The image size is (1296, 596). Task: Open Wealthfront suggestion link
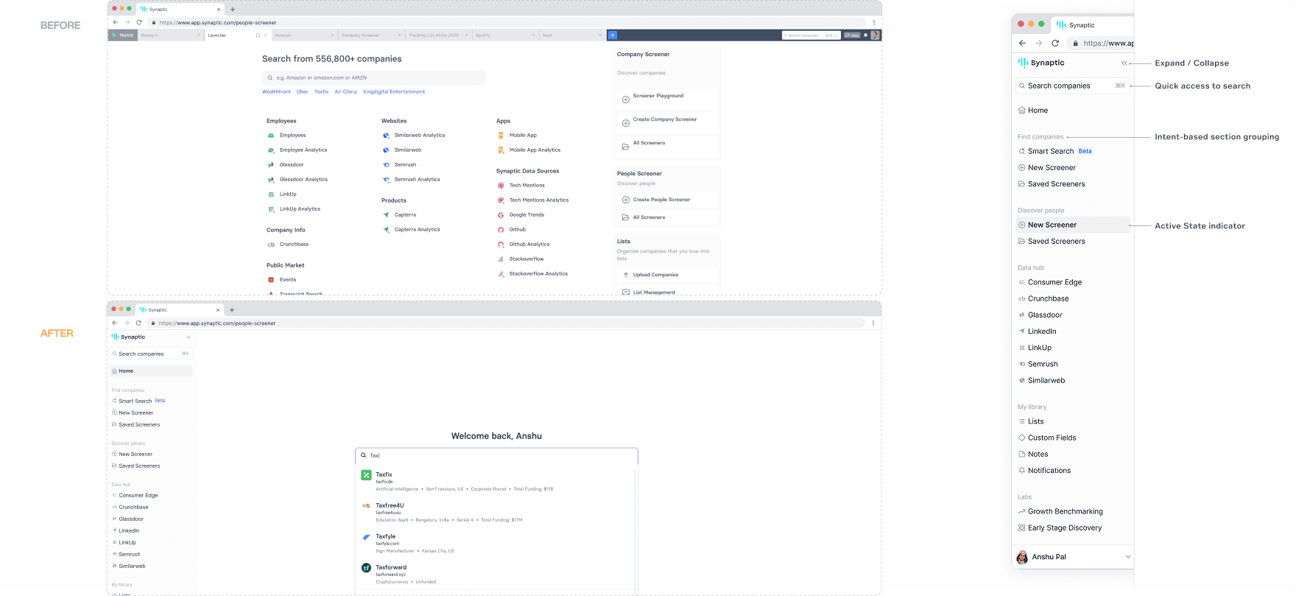[276, 92]
